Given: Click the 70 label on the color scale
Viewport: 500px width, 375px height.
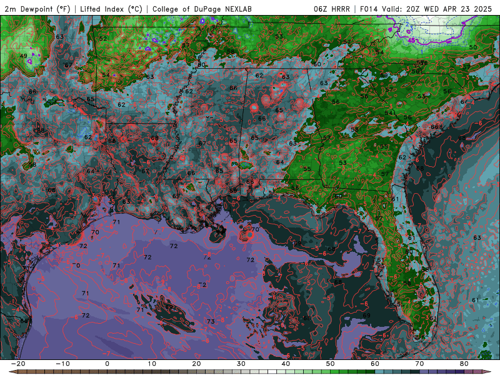Looking at the screenshot, I should [419, 364].
